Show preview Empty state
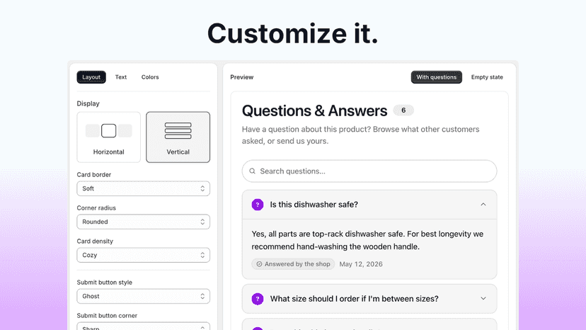This screenshot has height=330, width=586. point(487,77)
